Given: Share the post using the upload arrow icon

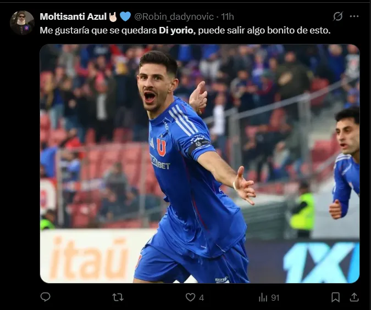Looking at the screenshot, I should click(x=354, y=297).
